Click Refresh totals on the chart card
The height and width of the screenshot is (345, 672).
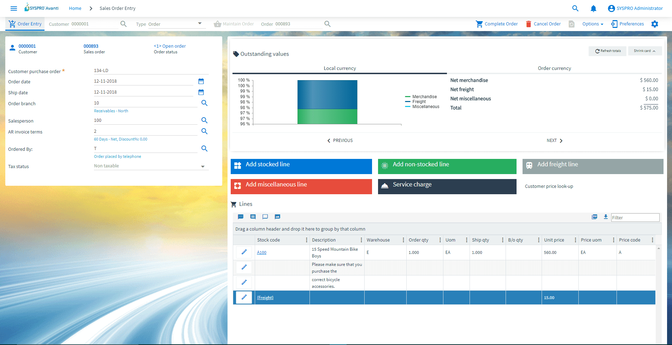pyautogui.click(x=607, y=50)
